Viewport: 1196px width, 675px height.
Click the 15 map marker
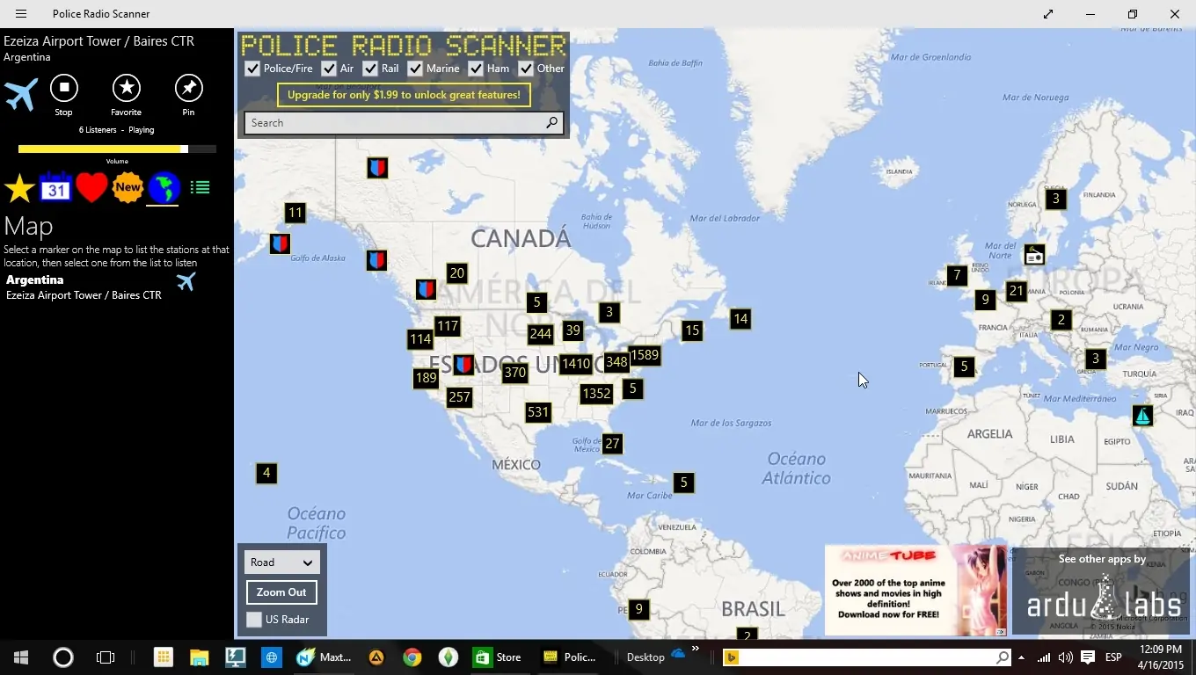pos(692,330)
